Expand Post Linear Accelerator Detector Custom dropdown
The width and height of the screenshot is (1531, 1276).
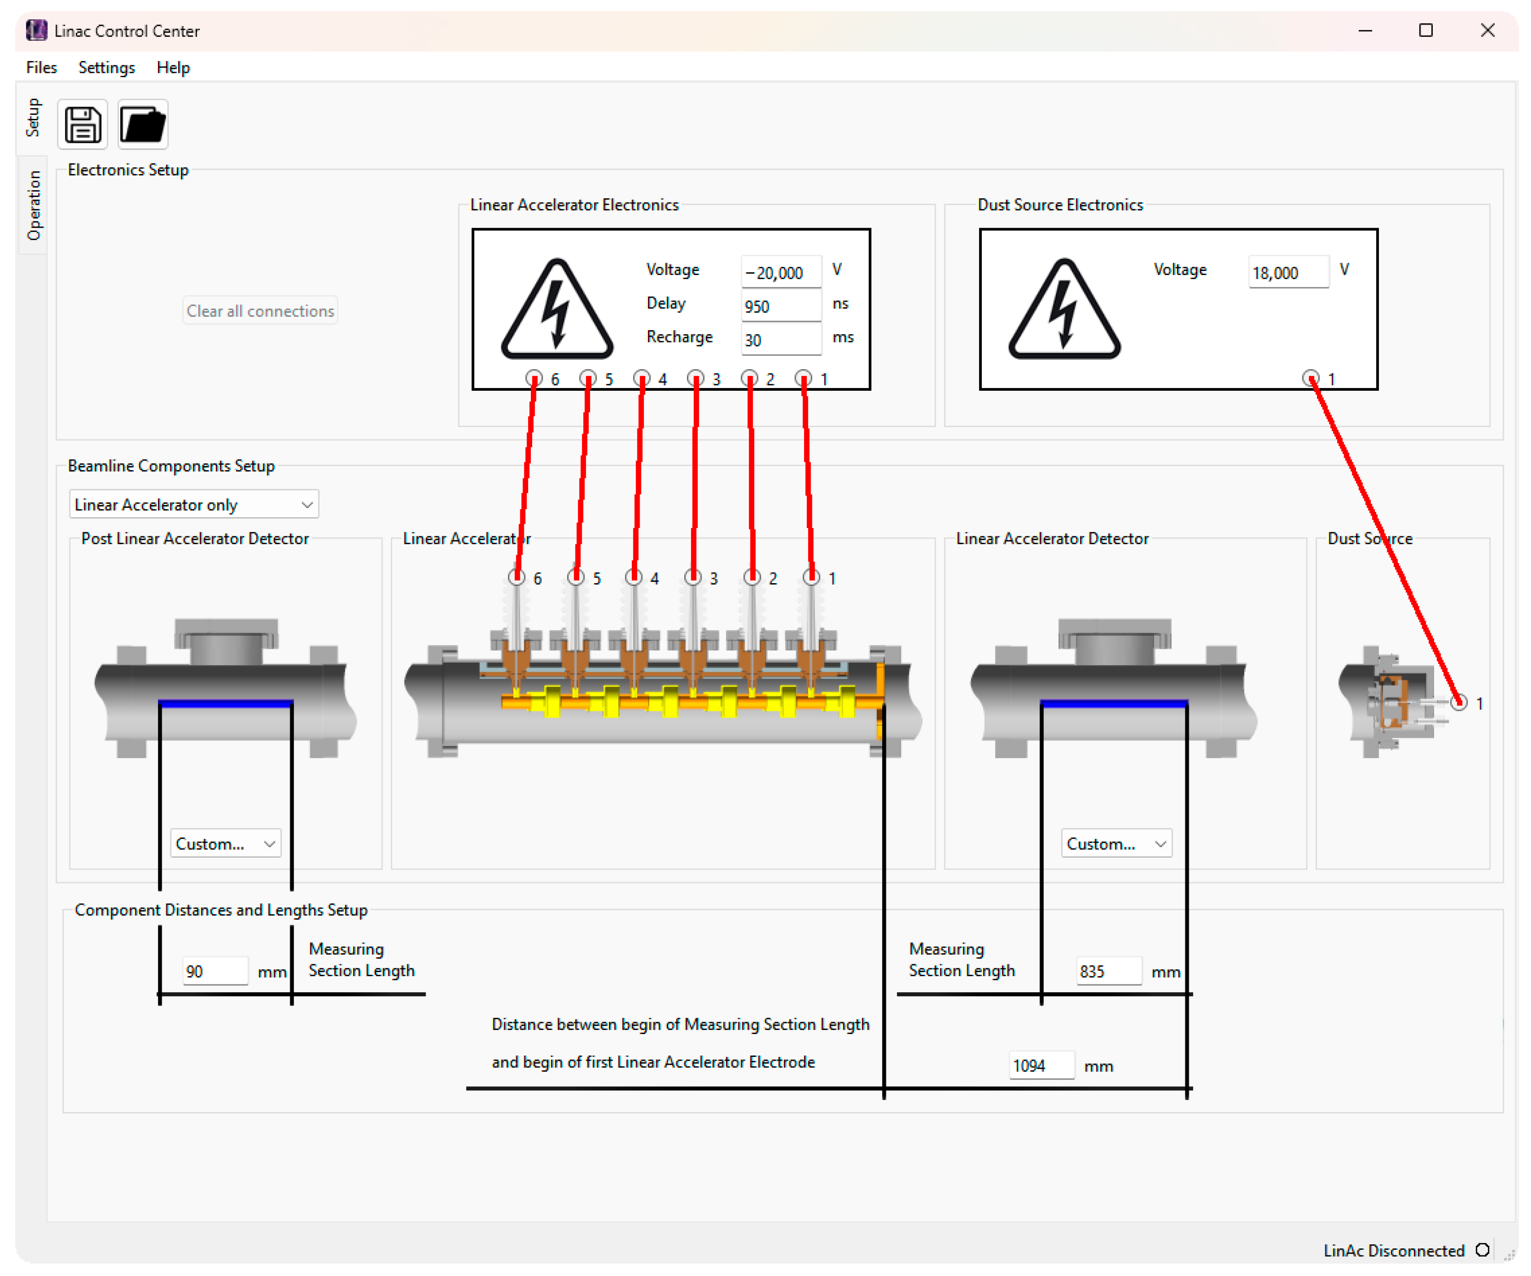(225, 843)
